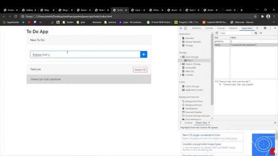Screen dimensions: 278x156
Task: Switch to the DevTools Console tab
Action: 209,28
